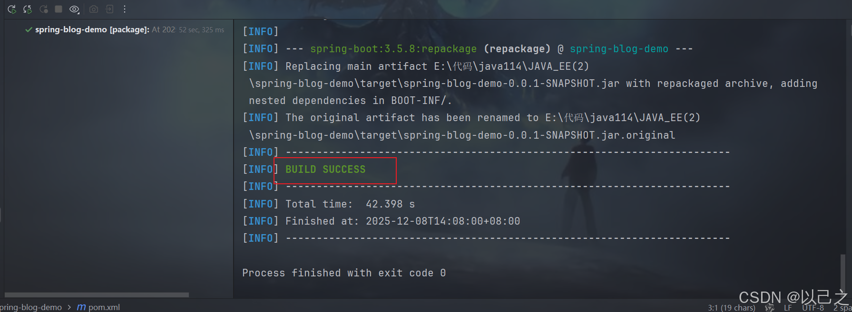Click the 'Replacing main artifact' log line

[x=437, y=66]
